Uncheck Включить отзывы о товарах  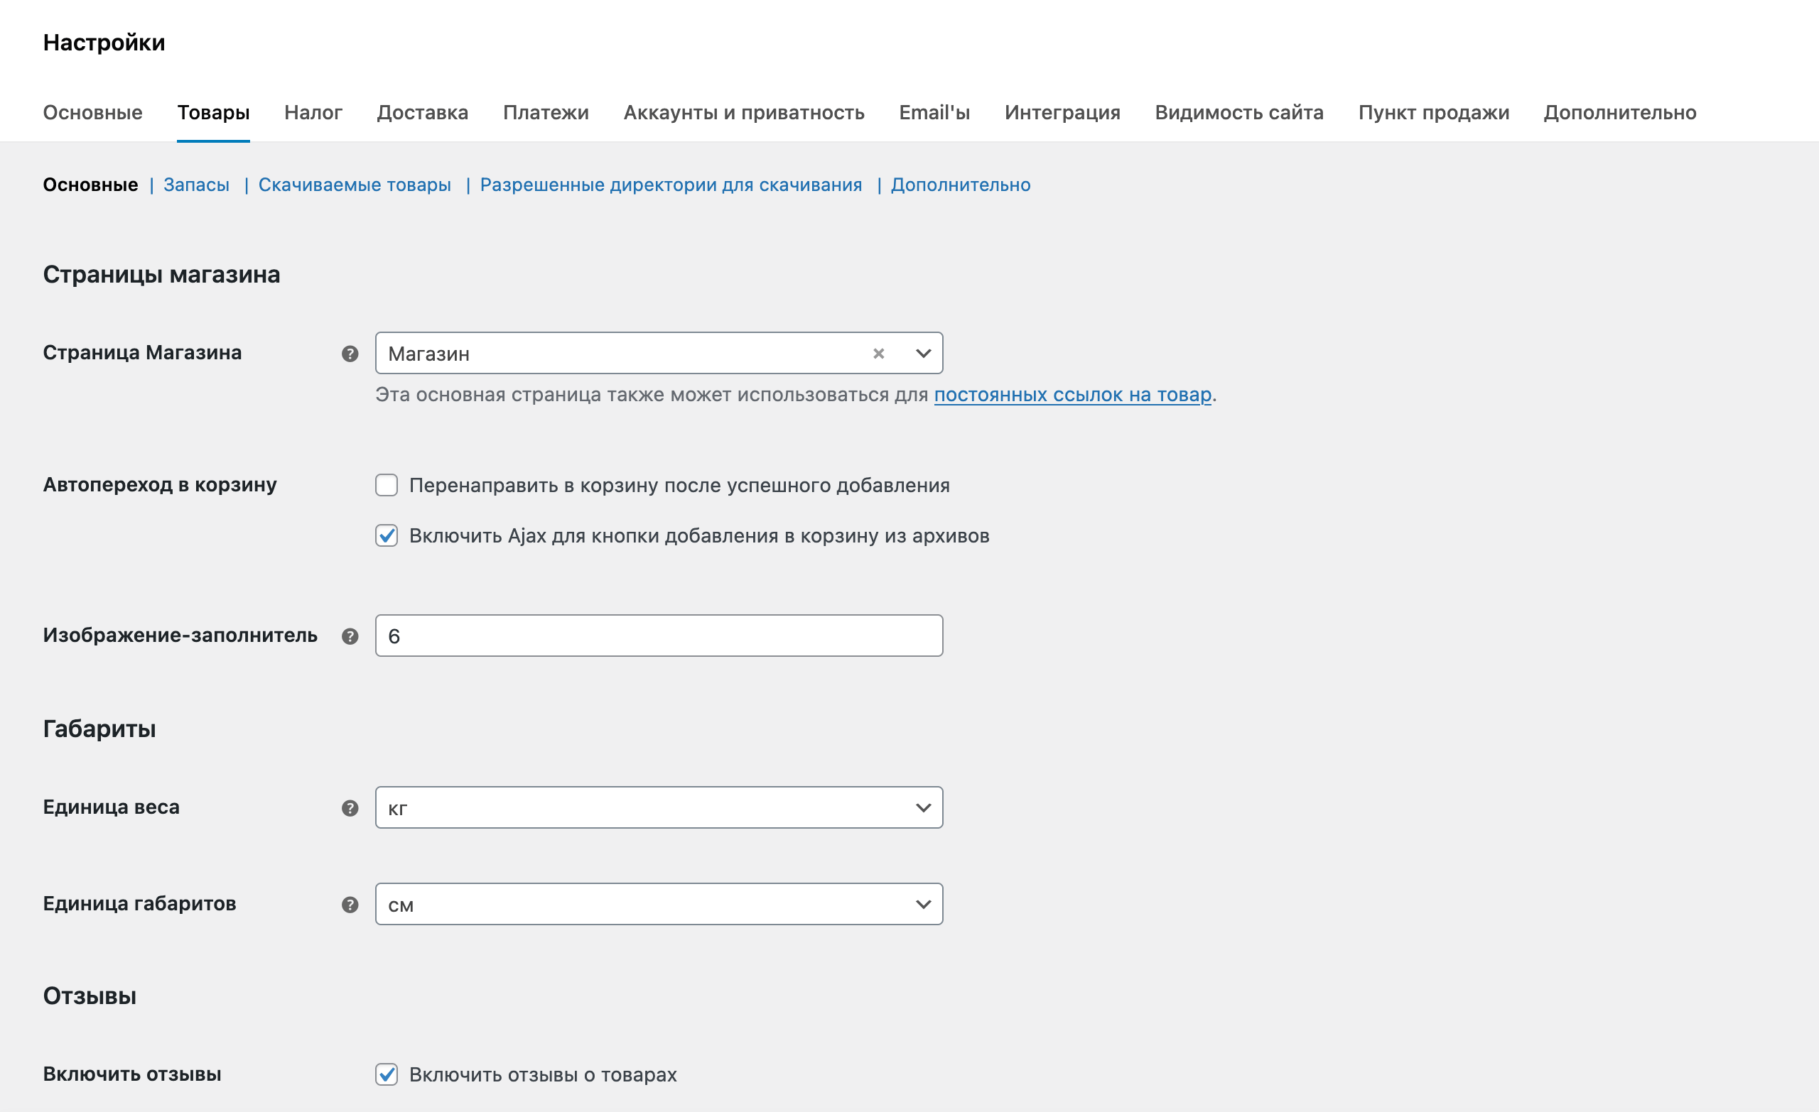386,1074
